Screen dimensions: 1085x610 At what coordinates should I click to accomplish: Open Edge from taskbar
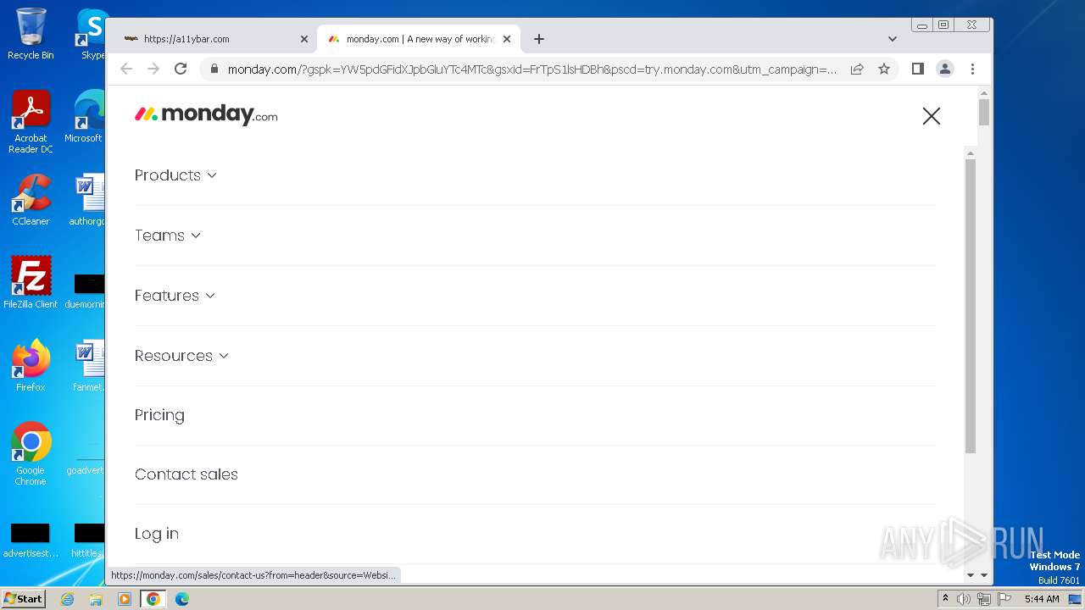click(x=182, y=599)
